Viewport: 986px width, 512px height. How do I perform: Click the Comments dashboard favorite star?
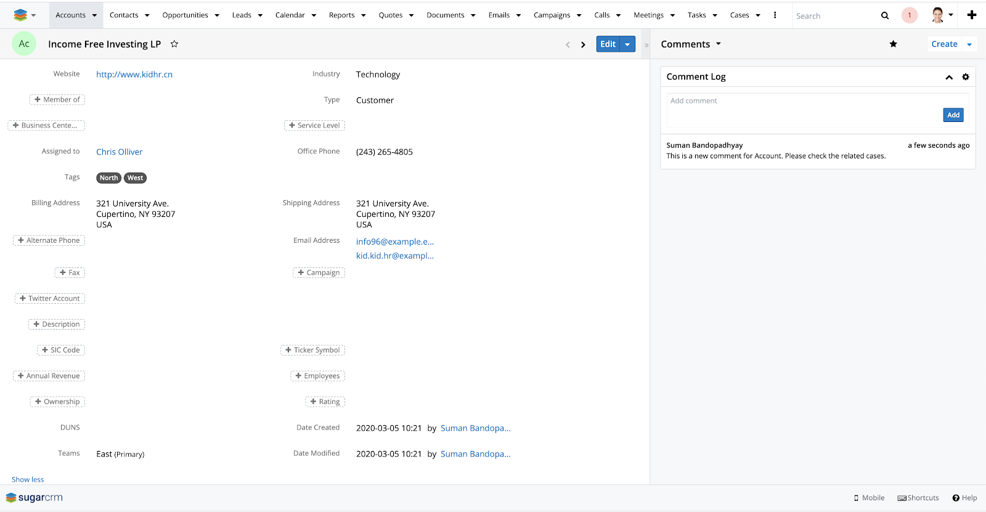(893, 44)
